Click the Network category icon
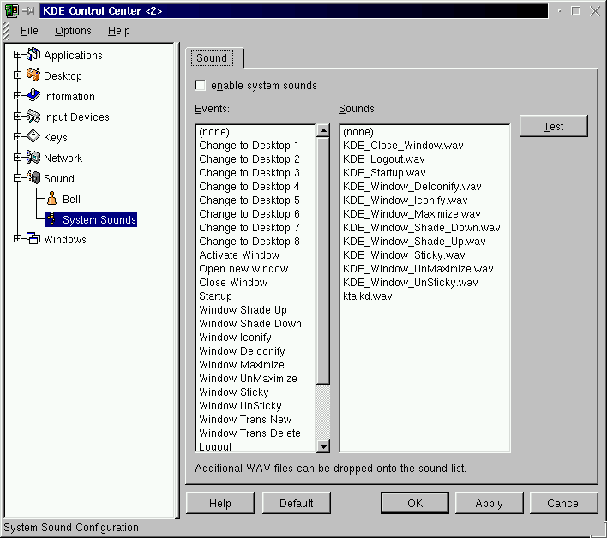 pyautogui.click(x=33, y=158)
